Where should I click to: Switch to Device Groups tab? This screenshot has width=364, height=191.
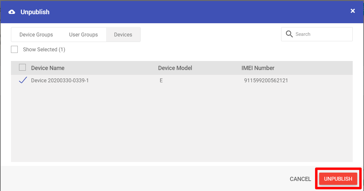(x=36, y=35)
